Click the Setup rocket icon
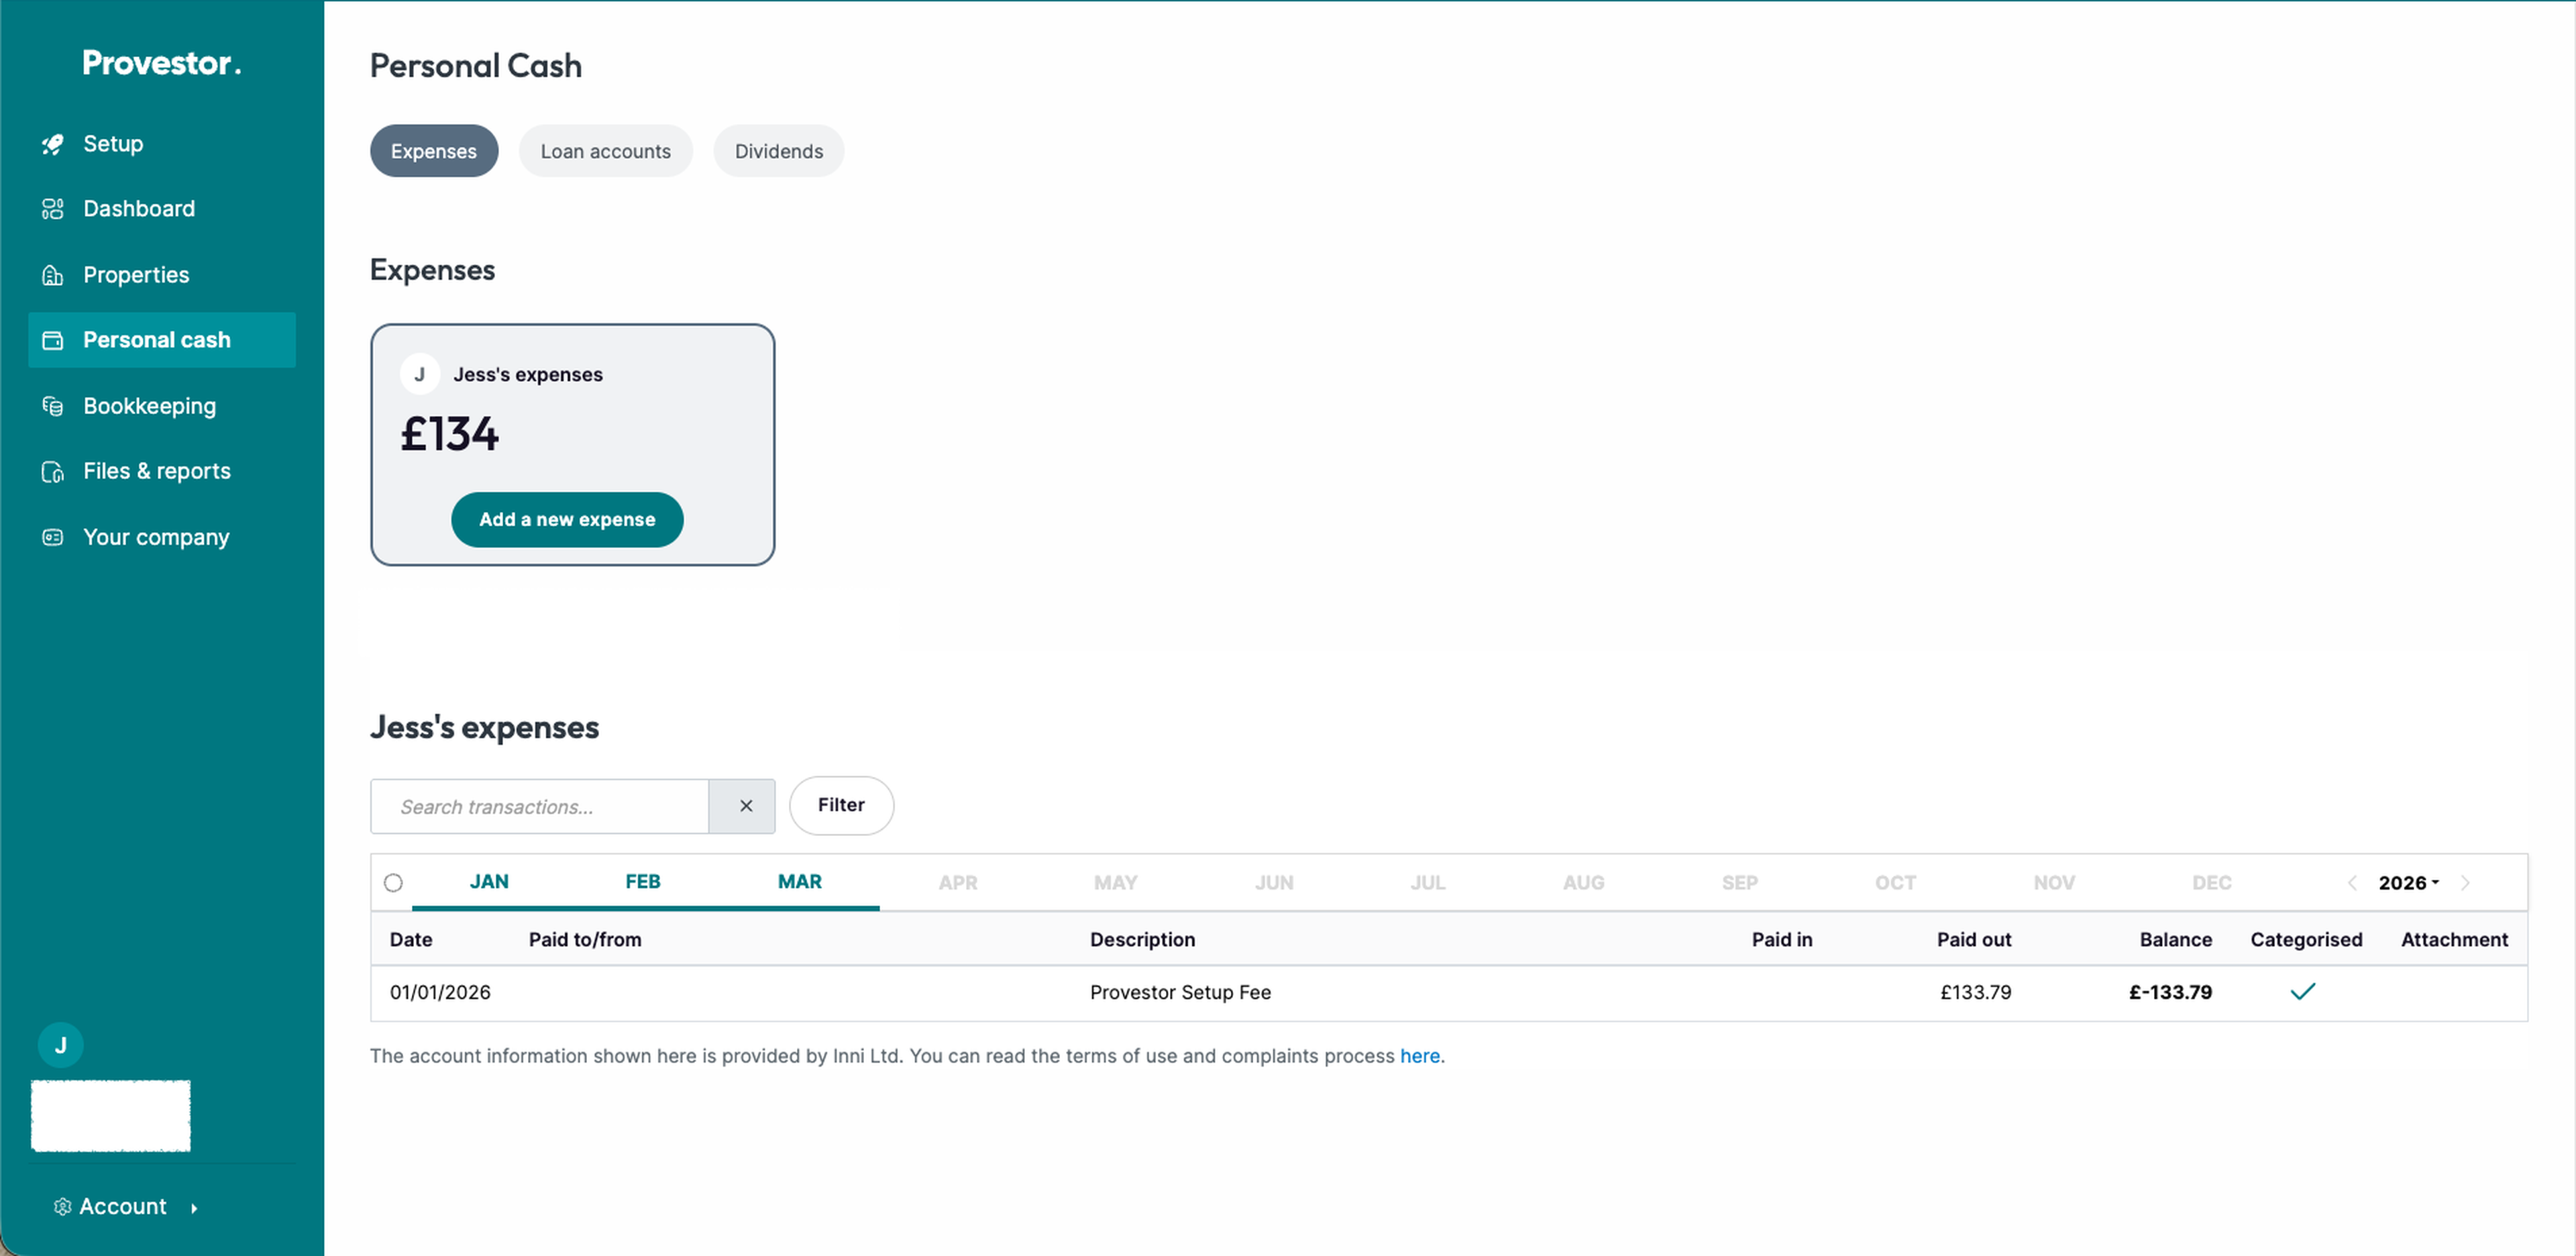The height and width of the screenshot is (1256, 2576). coord(52,145)
